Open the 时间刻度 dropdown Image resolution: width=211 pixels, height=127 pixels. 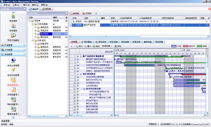tap(107, 46)
